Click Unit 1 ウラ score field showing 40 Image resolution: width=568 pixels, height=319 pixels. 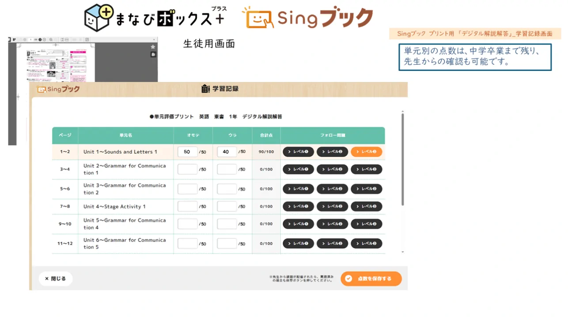(227, 152)
